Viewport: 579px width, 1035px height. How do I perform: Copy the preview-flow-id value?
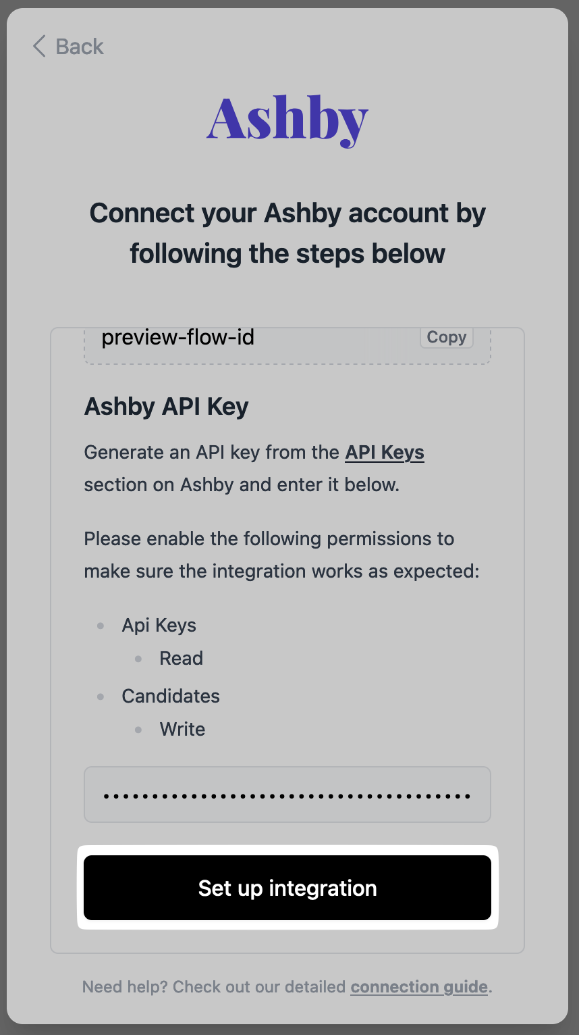(x=446, y=337)
